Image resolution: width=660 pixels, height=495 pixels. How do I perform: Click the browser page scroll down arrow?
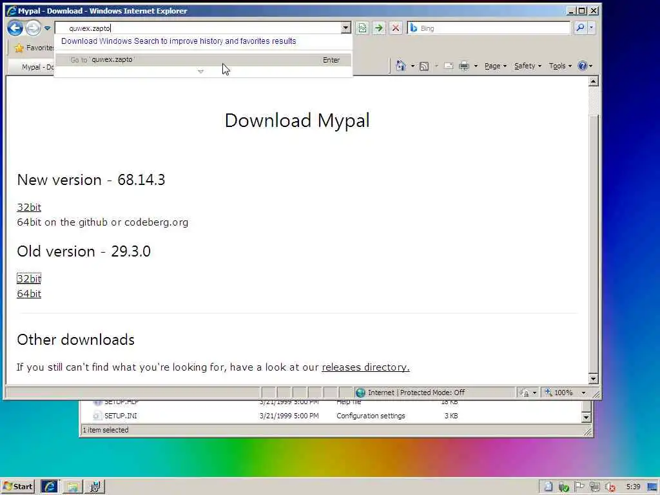593,379
